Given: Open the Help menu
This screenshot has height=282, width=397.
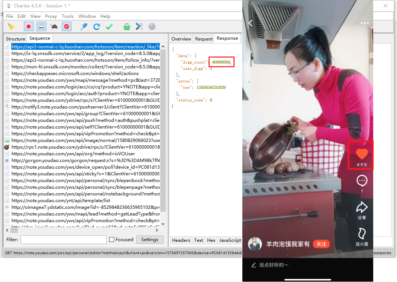Looking at the screenshot, I should pos(105,16).
